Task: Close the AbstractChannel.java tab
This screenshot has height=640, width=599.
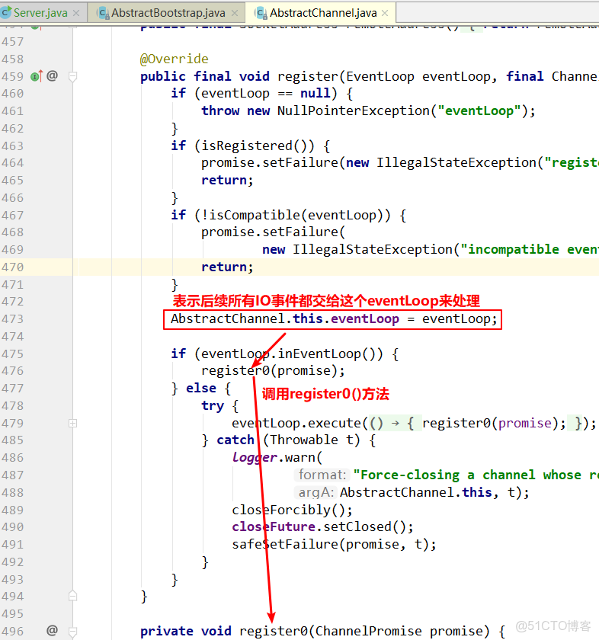Action: (385, 13)
